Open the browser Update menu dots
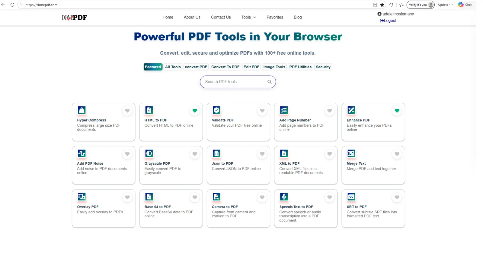Viewport: 483px width, 272px height. [x=451, y=5]
